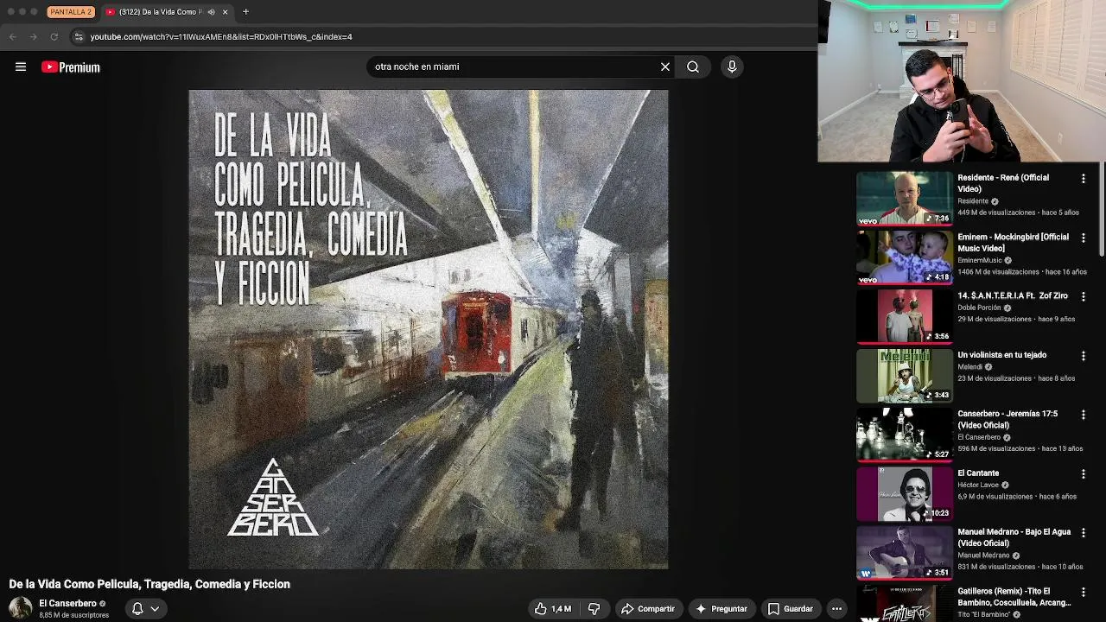Open notification bell dropdown for El Canserbero

click(x=145, y=608)
